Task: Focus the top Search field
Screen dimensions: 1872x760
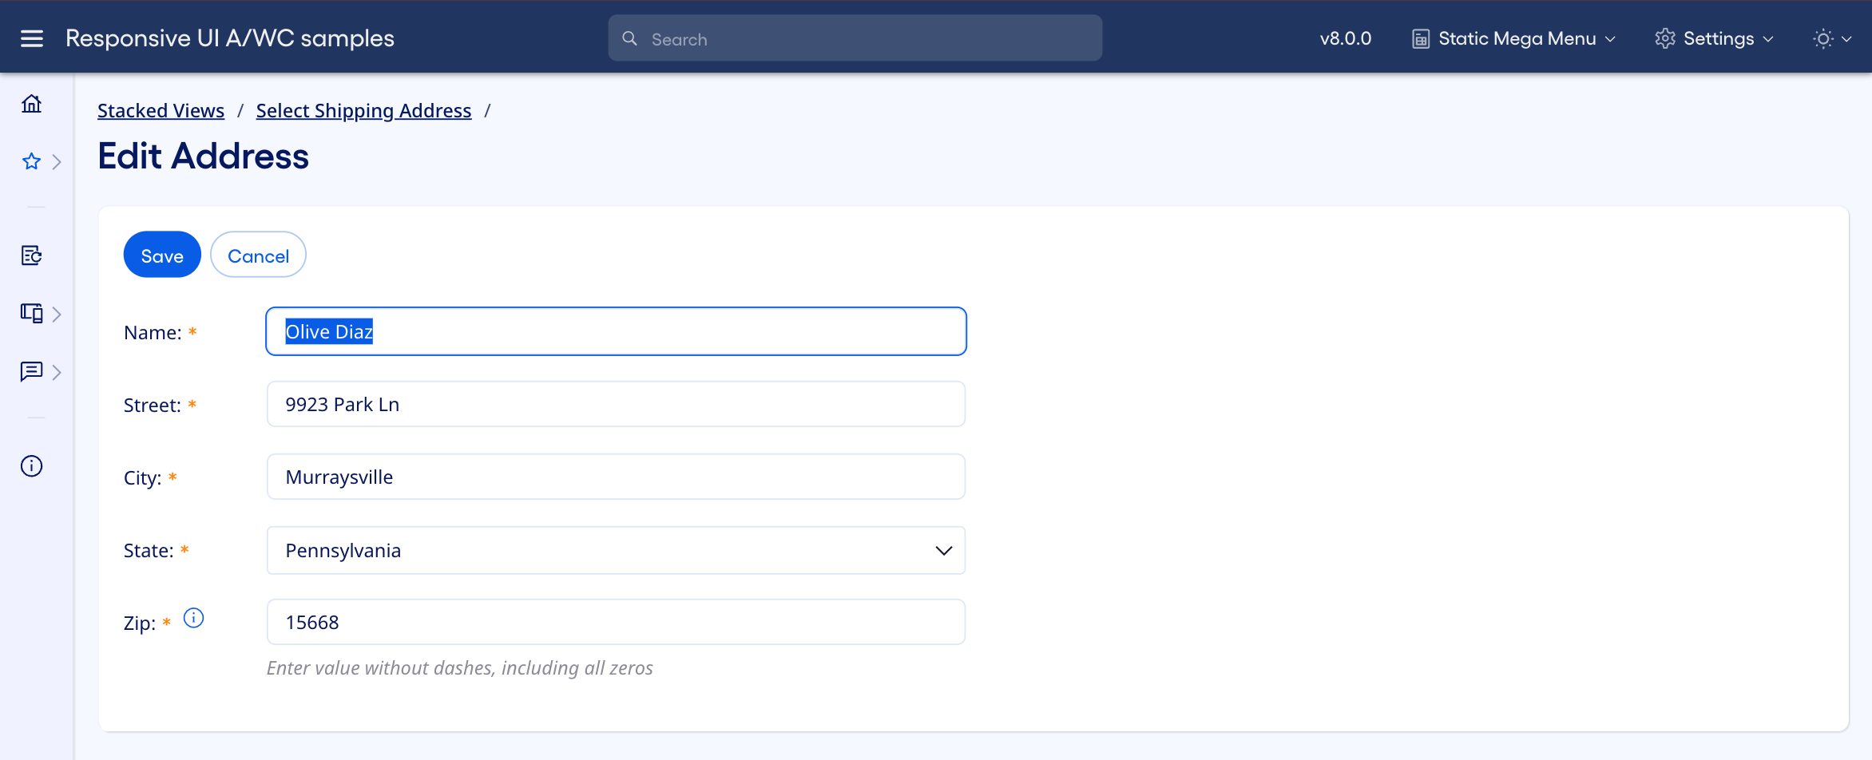Action: click(x=855, y=38)
